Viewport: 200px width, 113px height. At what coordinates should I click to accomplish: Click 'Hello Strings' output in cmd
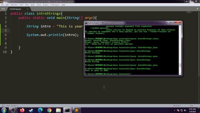pyautogui.click(x=92, y=53)
